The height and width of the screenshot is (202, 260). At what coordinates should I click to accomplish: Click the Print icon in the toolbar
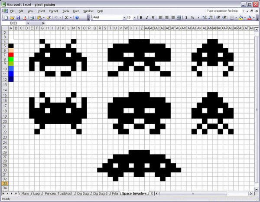pos(32,18)
